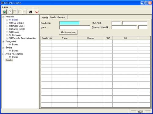
Task: Click the Haus-Nr. house number field
Action: pyautogui.click(x=143, y=27)
